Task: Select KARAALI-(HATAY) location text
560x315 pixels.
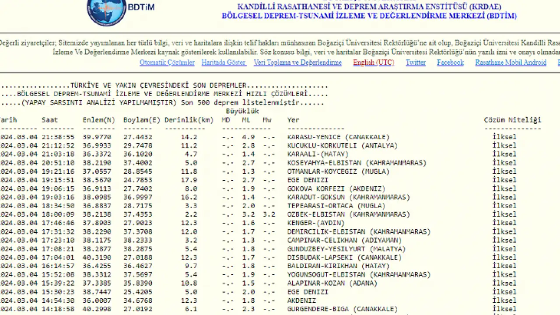Action: tap(318, 154)
